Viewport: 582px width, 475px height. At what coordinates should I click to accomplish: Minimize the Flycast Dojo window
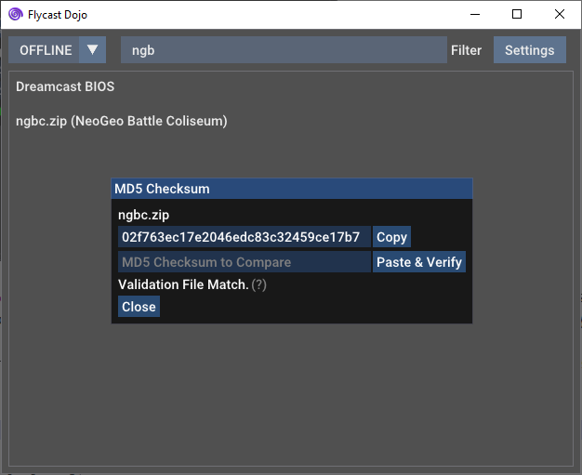475,15
